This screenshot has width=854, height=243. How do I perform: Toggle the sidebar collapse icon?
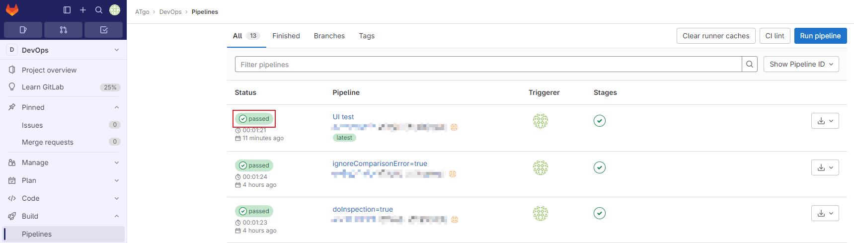click(x=67, y=10)
